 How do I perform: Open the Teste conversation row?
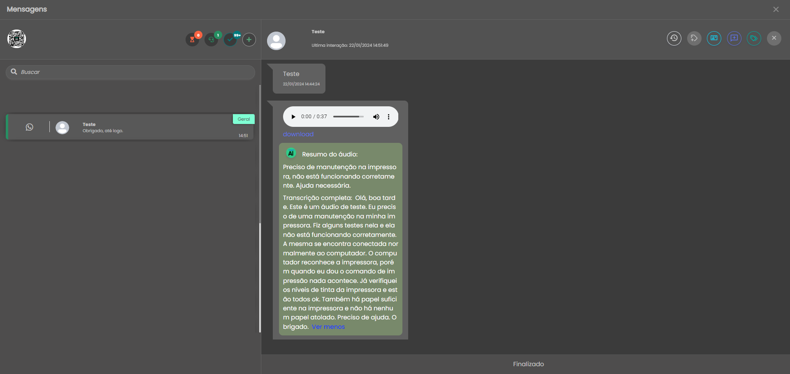130,127
